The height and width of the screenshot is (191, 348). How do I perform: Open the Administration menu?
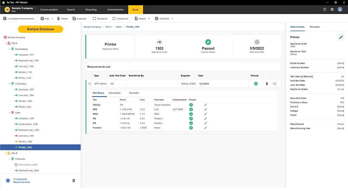pyautogui.click(x=115, y=10)
